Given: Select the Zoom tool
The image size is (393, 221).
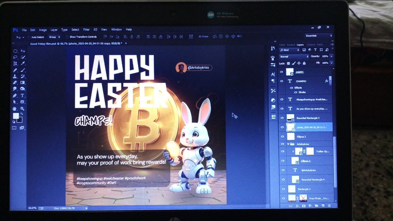Looking at the screenshot, I should tap(22, 108).
